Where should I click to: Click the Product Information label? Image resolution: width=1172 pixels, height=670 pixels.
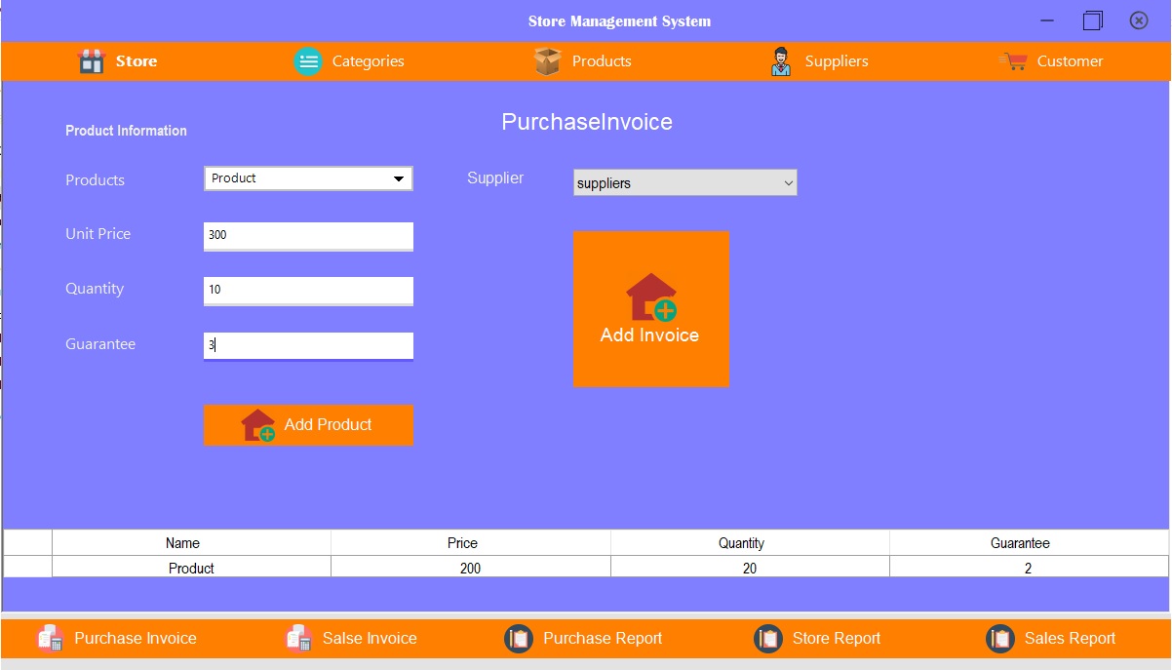pos(126,131)
